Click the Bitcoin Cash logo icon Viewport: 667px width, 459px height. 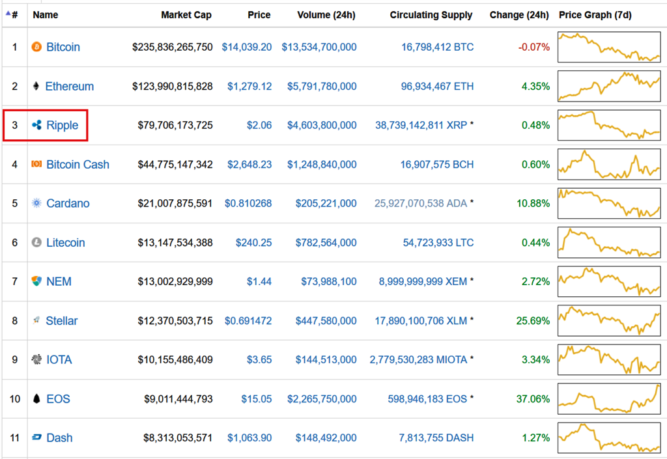pos(36,164)
